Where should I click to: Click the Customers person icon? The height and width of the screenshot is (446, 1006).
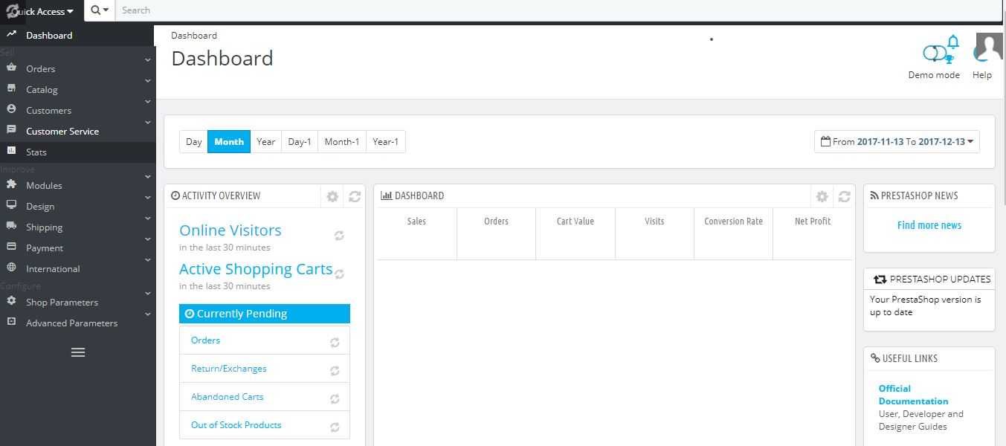tap(11, 109)
